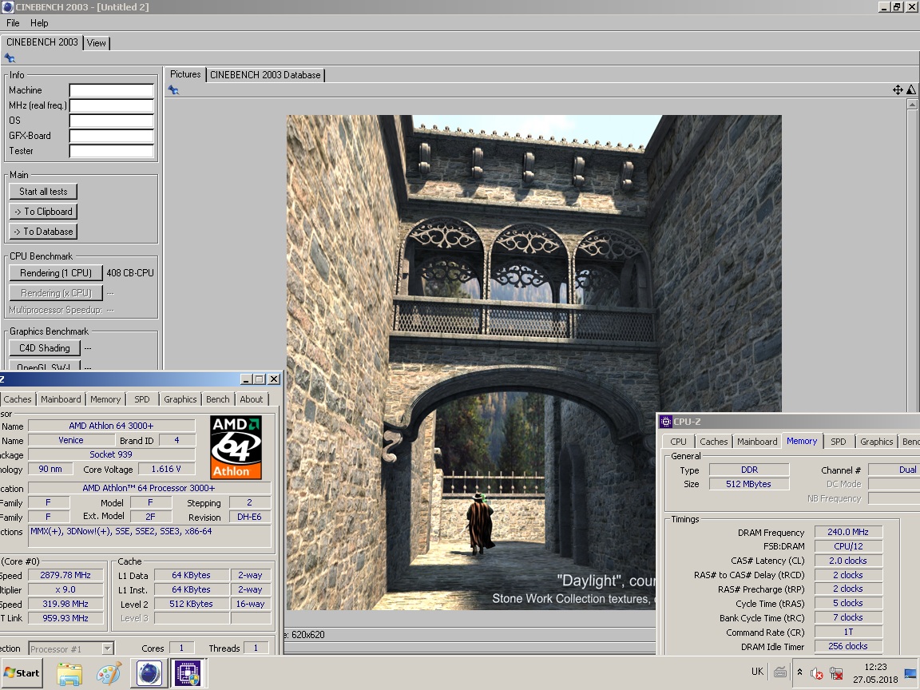Select the CINEBENCH 2003 tab
This screenshot has height=690, width=920.
point(42,42)
